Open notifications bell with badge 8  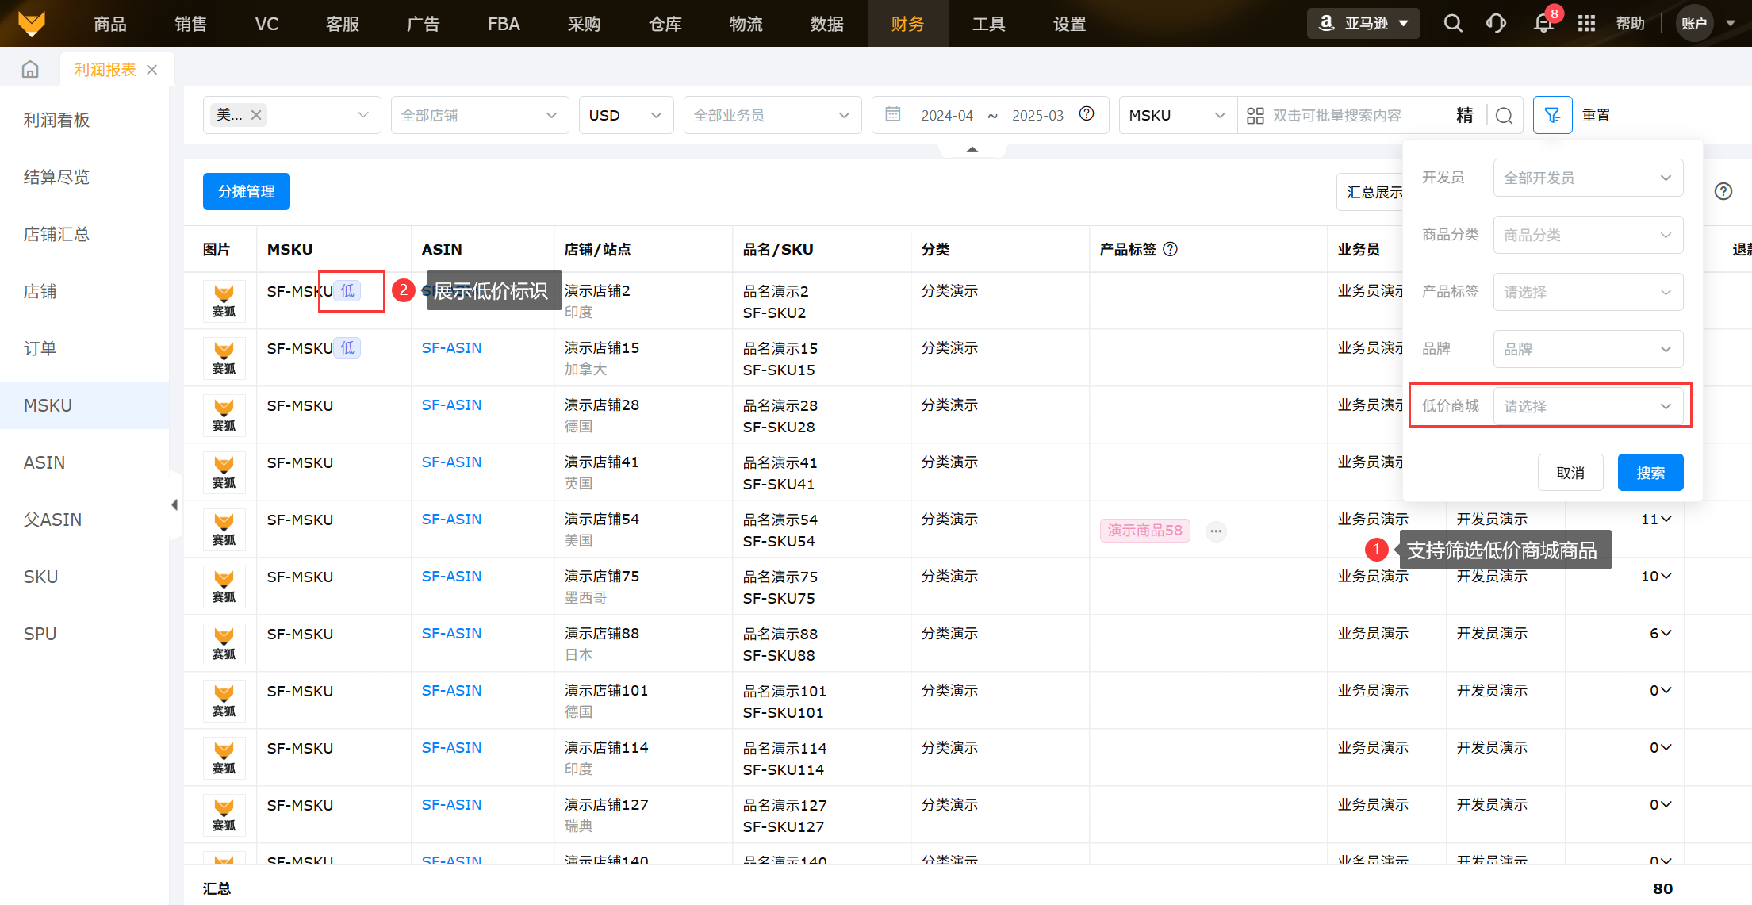(1543, 24)
